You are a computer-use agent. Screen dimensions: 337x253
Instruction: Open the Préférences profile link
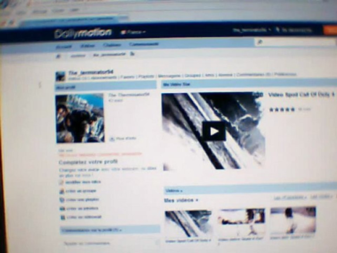pyautogui.click(x=285, y=74)
